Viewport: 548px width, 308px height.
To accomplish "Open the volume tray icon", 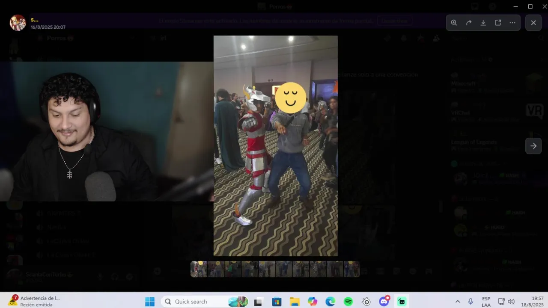I will point(511,302).
